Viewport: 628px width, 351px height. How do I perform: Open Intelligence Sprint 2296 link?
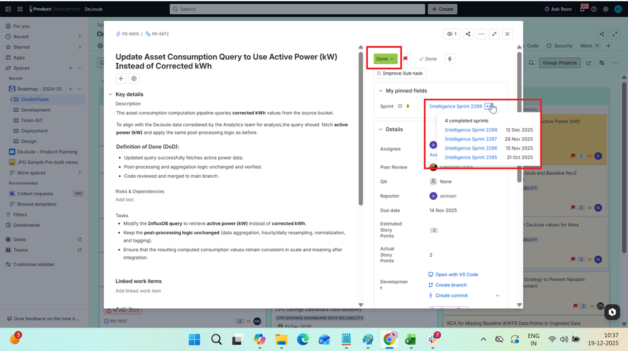471,148
